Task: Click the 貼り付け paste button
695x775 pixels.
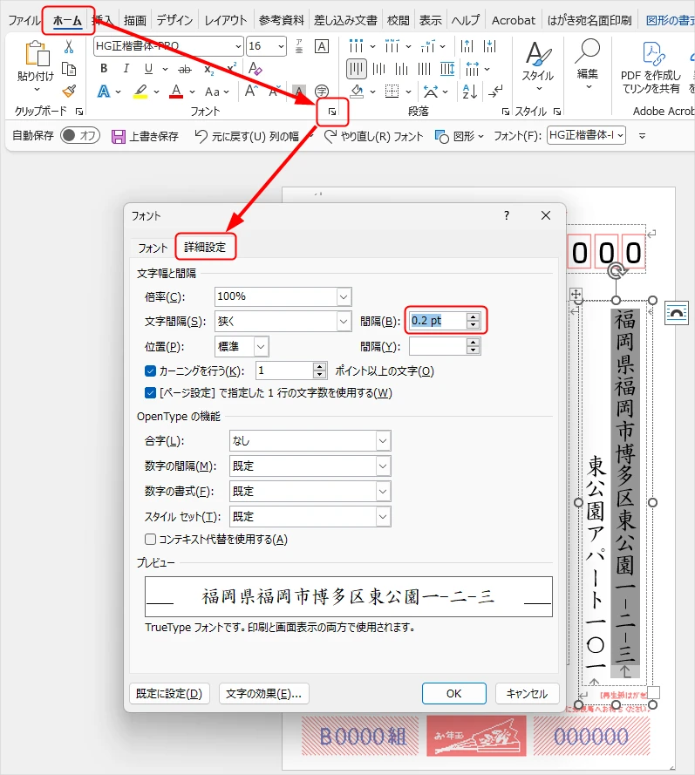Action: pyautogui.click(x=36, y=66)
